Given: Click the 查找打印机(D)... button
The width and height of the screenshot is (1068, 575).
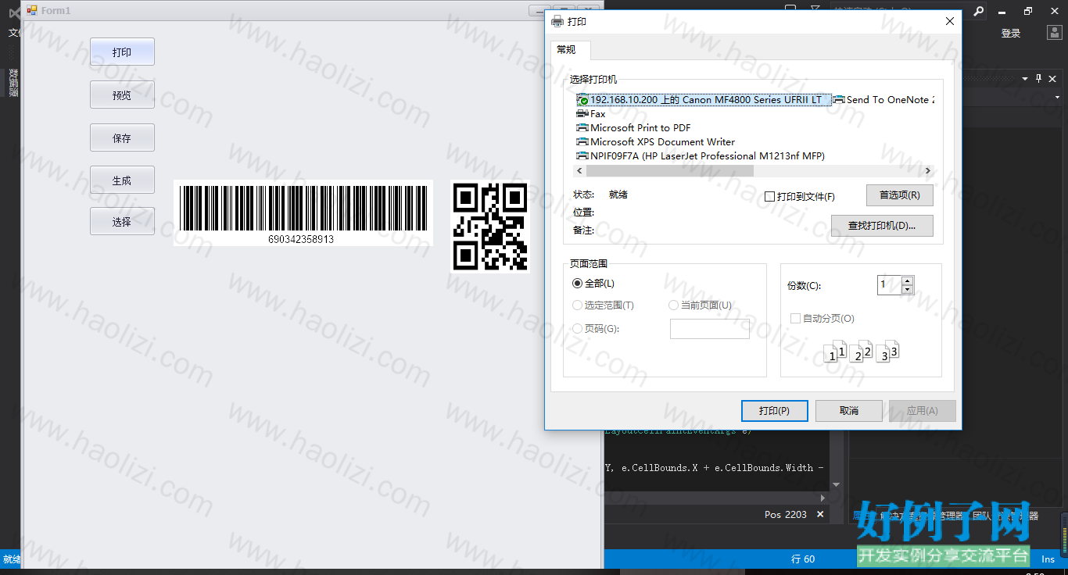Looking at the screenshot, I should 882,226.
